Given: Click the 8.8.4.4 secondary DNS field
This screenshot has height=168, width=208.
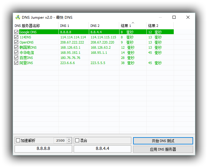Looking at the screenshot, I should 102,149.
